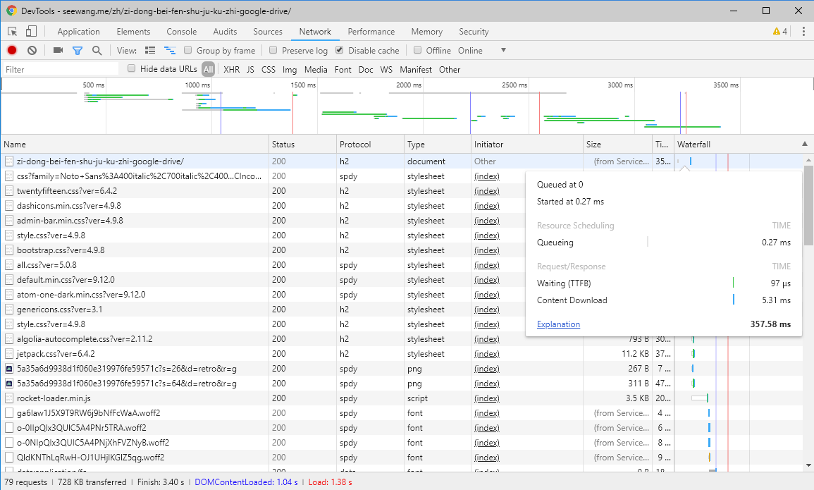Open the Online throttling dropdown
The image size is (814, 490).
[482, 50]
